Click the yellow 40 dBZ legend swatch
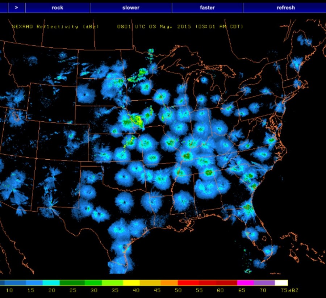The width and height of the screenshot is (326, 298). (x=133, y=283)
